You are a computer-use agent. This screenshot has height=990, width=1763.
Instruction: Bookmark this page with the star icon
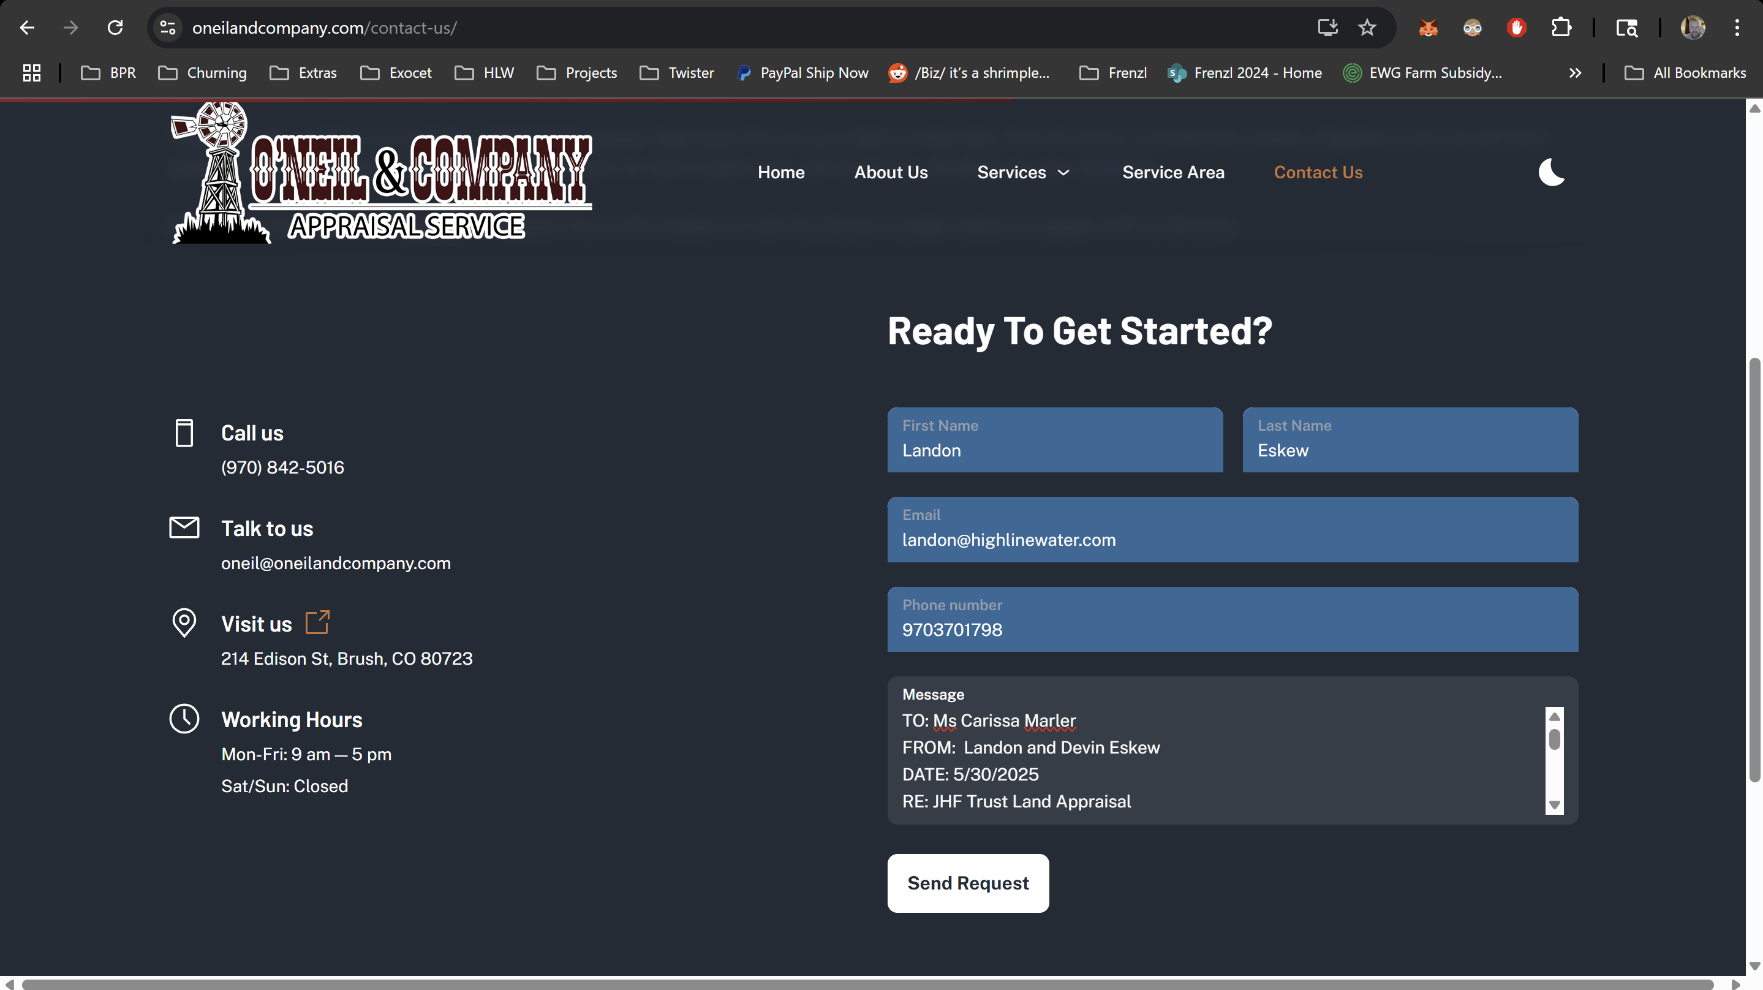coord(1367,28)
